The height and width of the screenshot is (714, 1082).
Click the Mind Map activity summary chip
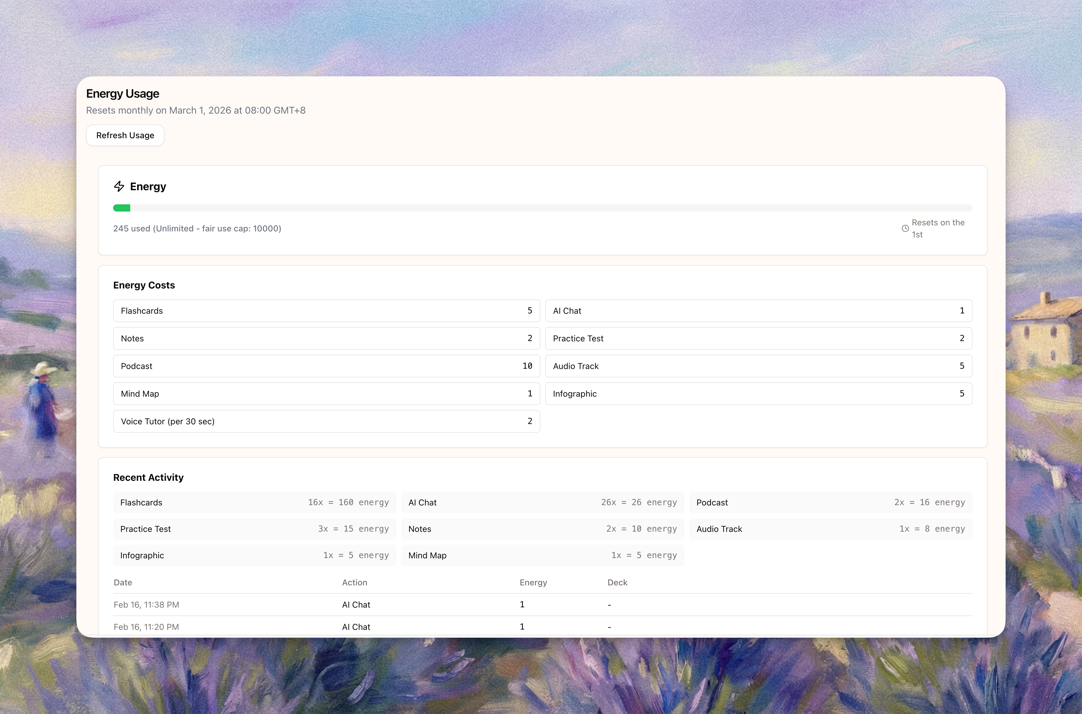tap(542, 555)
